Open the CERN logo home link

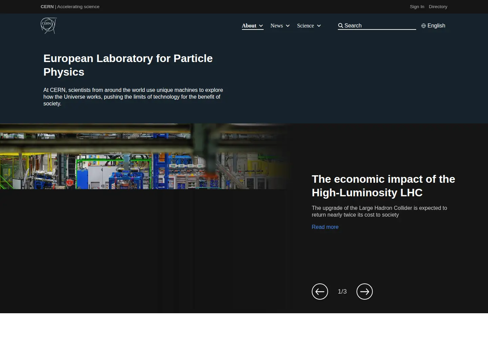pyautogui.click(x=49, y=26)
